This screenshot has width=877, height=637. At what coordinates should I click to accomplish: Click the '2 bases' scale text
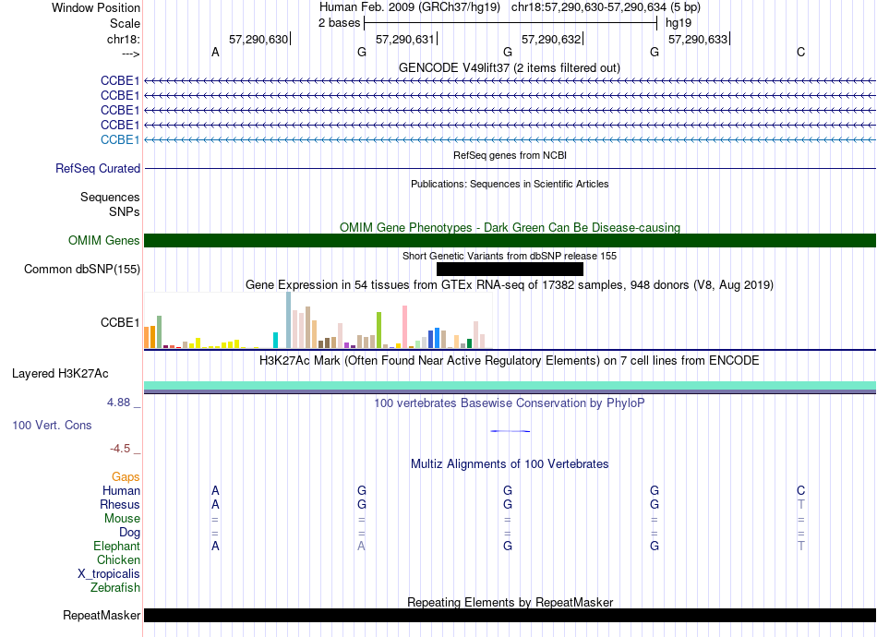[x=340, y=23]
